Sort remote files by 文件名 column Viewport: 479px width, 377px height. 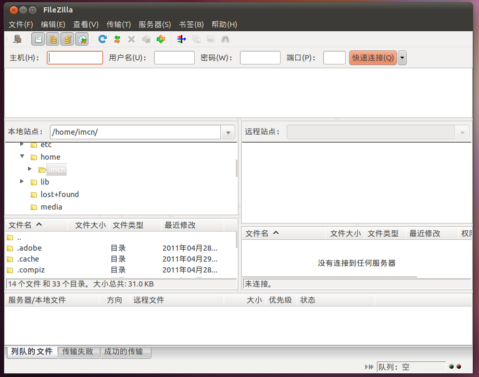tap(284, 233)
